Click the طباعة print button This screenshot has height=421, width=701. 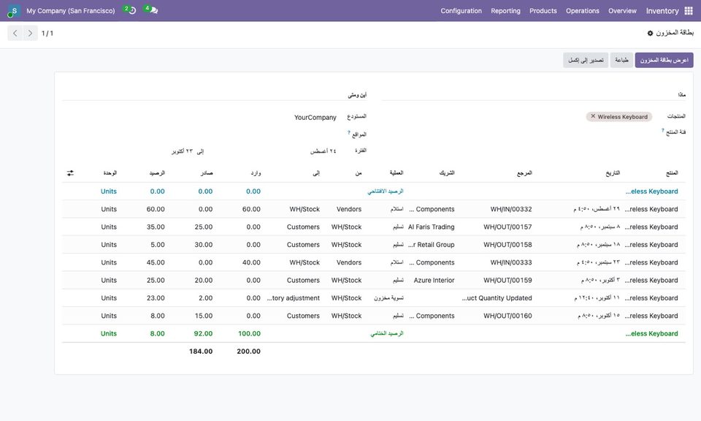(621, 60)
